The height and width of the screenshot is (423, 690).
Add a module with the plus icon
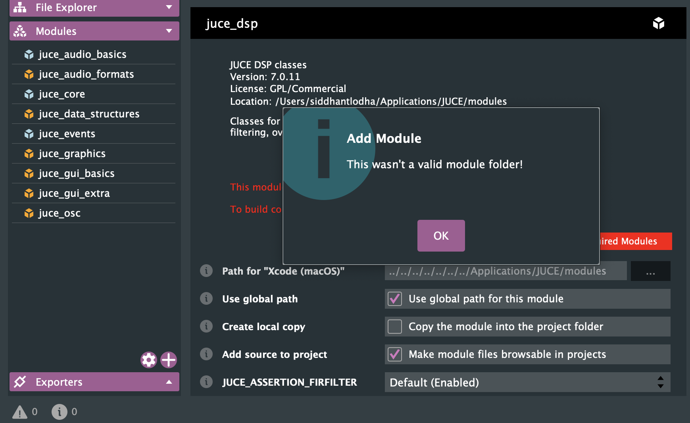tap(169, 360)
